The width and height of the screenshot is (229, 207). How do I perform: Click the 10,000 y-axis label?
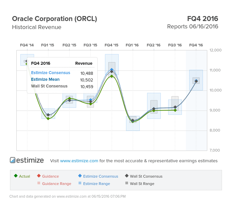pos(215,90)
